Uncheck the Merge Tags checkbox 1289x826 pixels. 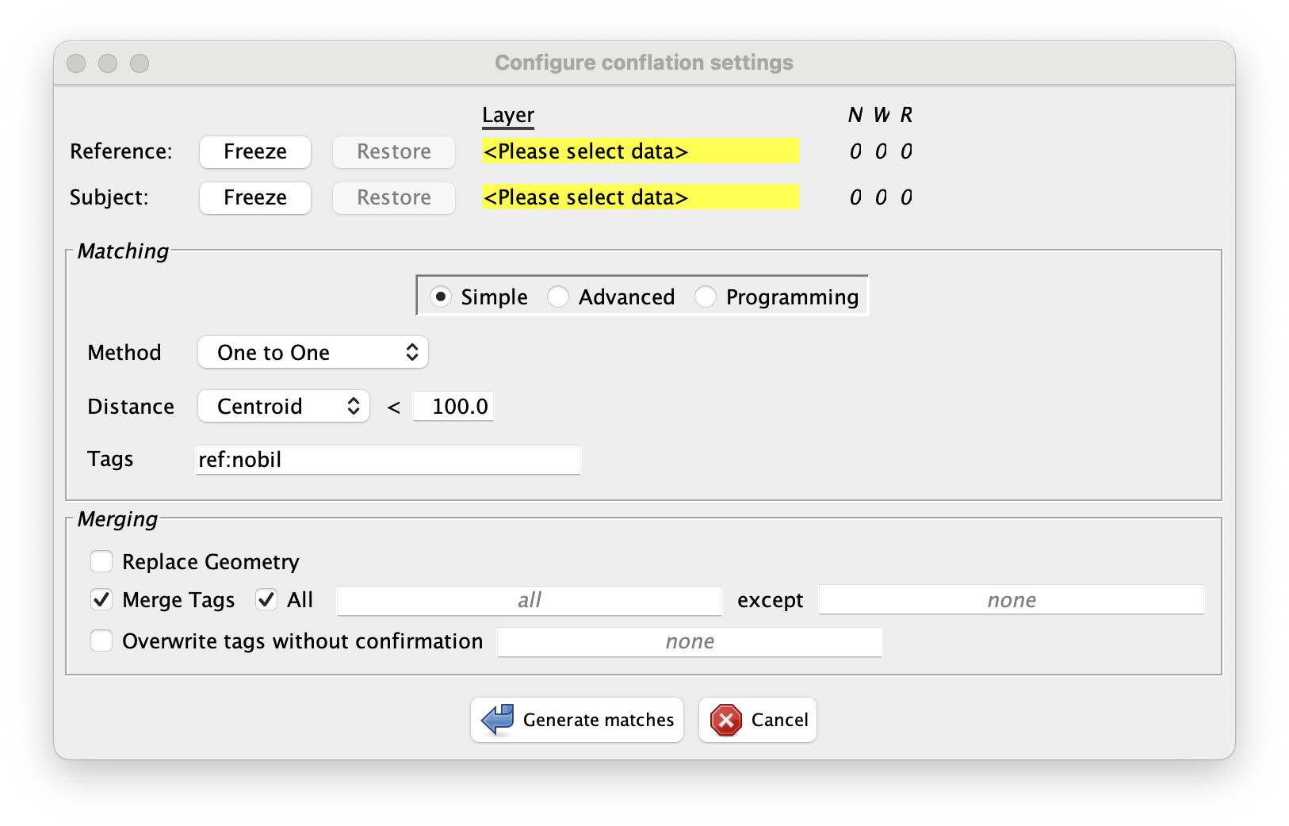click(x=101, y=600)
